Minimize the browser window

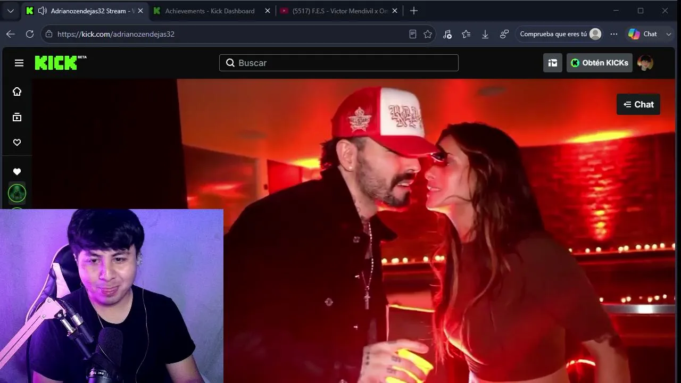click(616, 11)
